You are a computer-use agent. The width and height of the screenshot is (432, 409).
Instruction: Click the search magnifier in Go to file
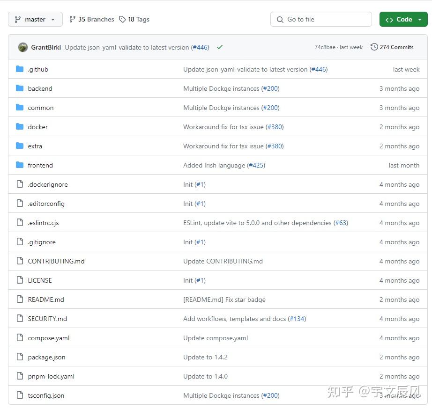coord(280,19)
